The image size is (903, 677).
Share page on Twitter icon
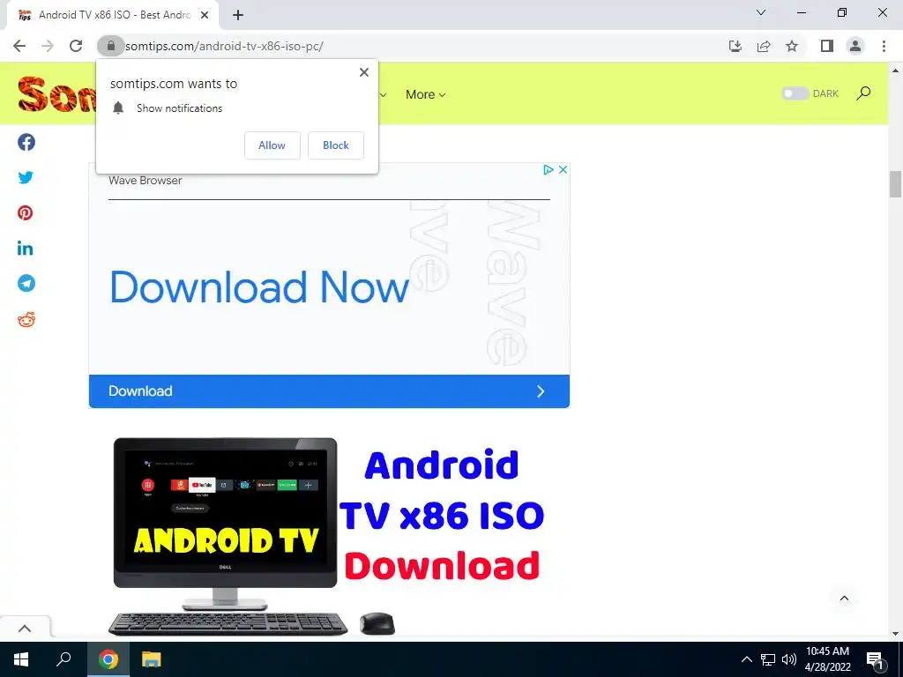(x=26, y=177)
